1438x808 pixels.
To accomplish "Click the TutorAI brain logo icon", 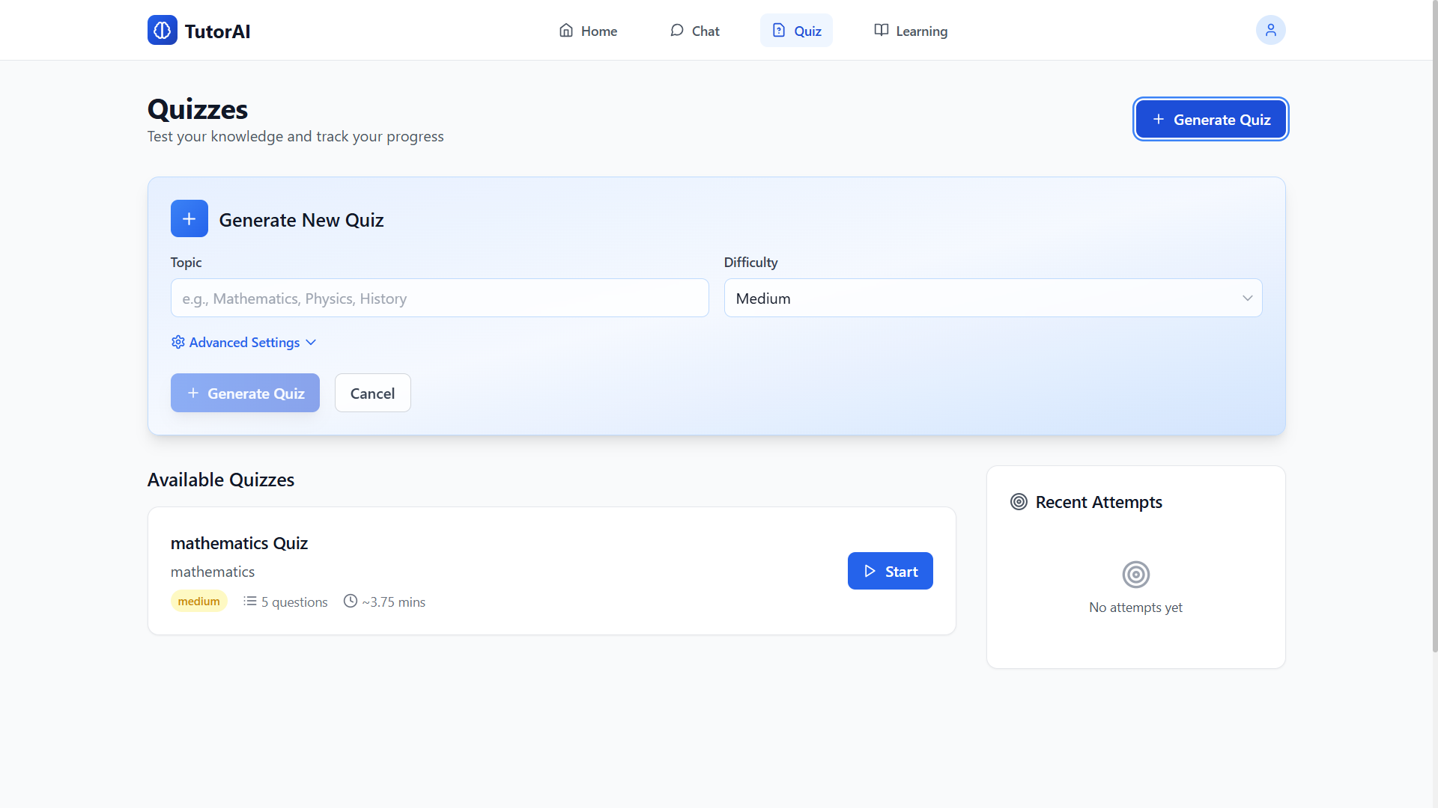I will tap(162, 31).
